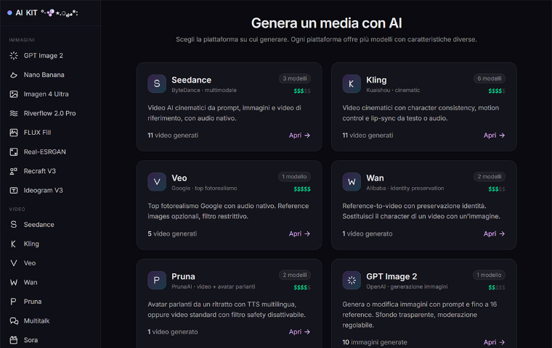Open the Veo platform via Apri link
Viewport: 552px width, 348px height.
[x=299, y=233]
